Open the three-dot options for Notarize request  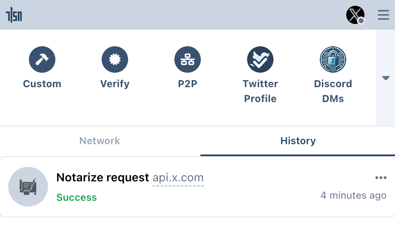381,178
